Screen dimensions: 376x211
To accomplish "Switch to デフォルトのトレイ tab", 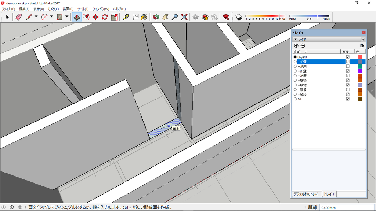I will point(306,194).
